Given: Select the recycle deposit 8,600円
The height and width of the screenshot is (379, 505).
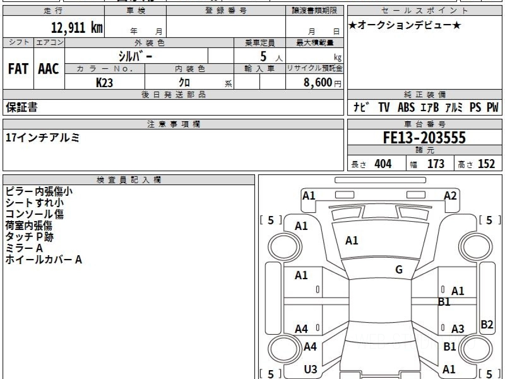Looking at the screenshot, I should tap(323, 83).
